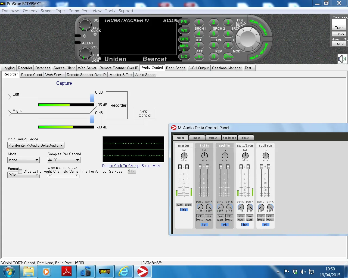This screenshot has height=278, width=348.
Task: Toggle the master channel link button
Action: pyautogui.click(x=184, y=210)
